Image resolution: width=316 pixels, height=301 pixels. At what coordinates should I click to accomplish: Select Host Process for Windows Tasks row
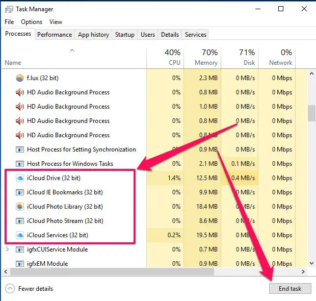click(70, 164)
